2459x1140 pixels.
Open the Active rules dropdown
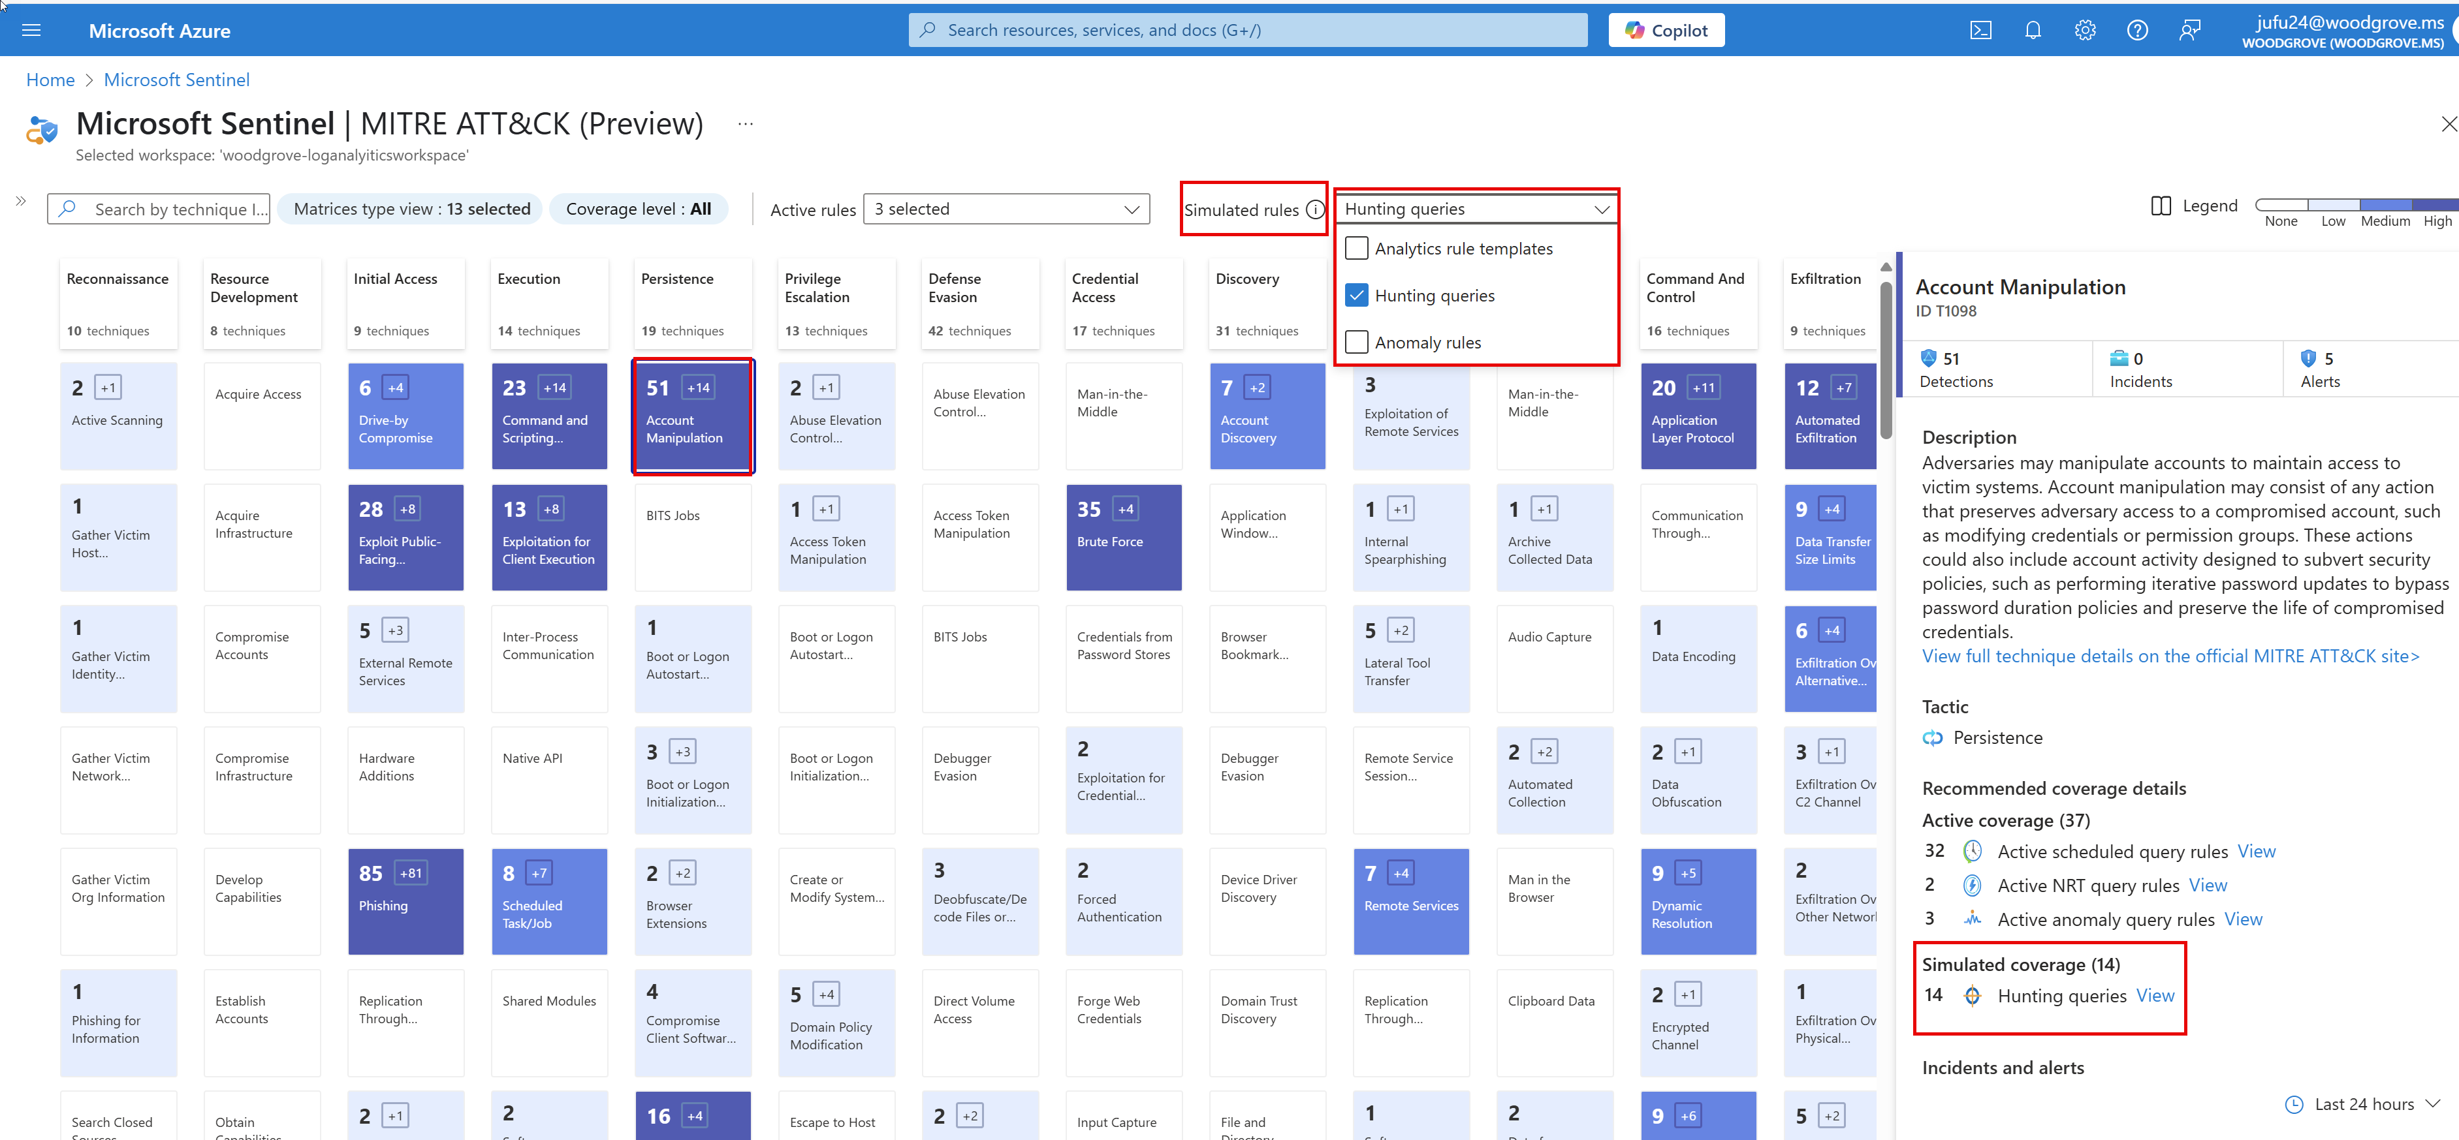(x=1006, y=209)
